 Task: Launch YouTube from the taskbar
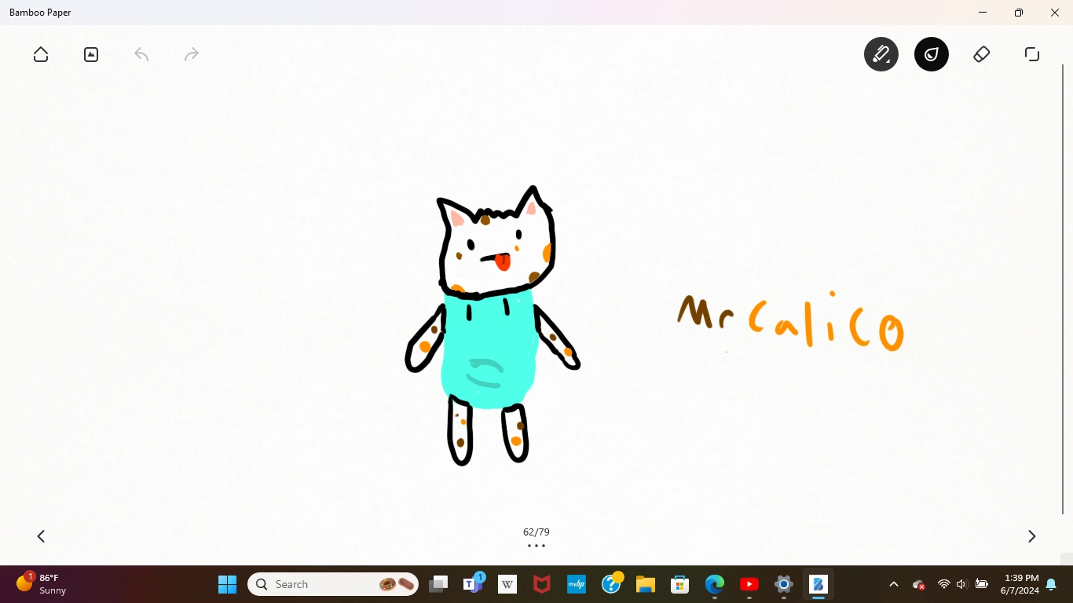click(x=749, y=584)
